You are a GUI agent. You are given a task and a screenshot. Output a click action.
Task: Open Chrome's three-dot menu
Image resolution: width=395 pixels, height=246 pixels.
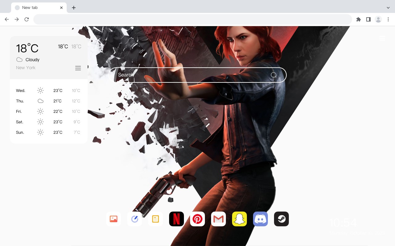(x=388, y=19)
